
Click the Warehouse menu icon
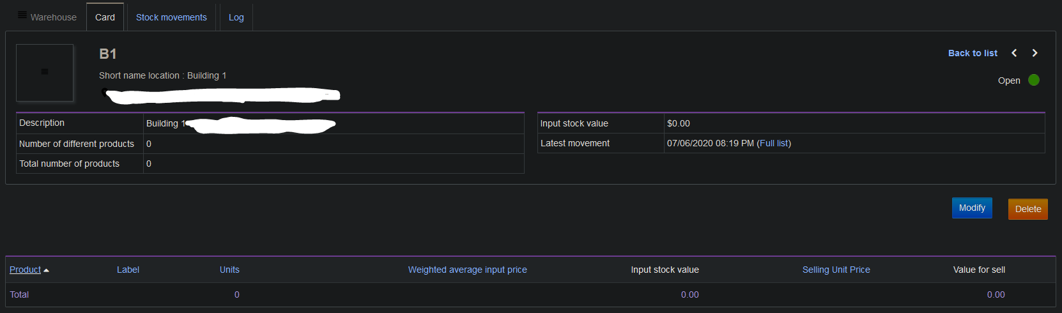[x=22, y=15]
